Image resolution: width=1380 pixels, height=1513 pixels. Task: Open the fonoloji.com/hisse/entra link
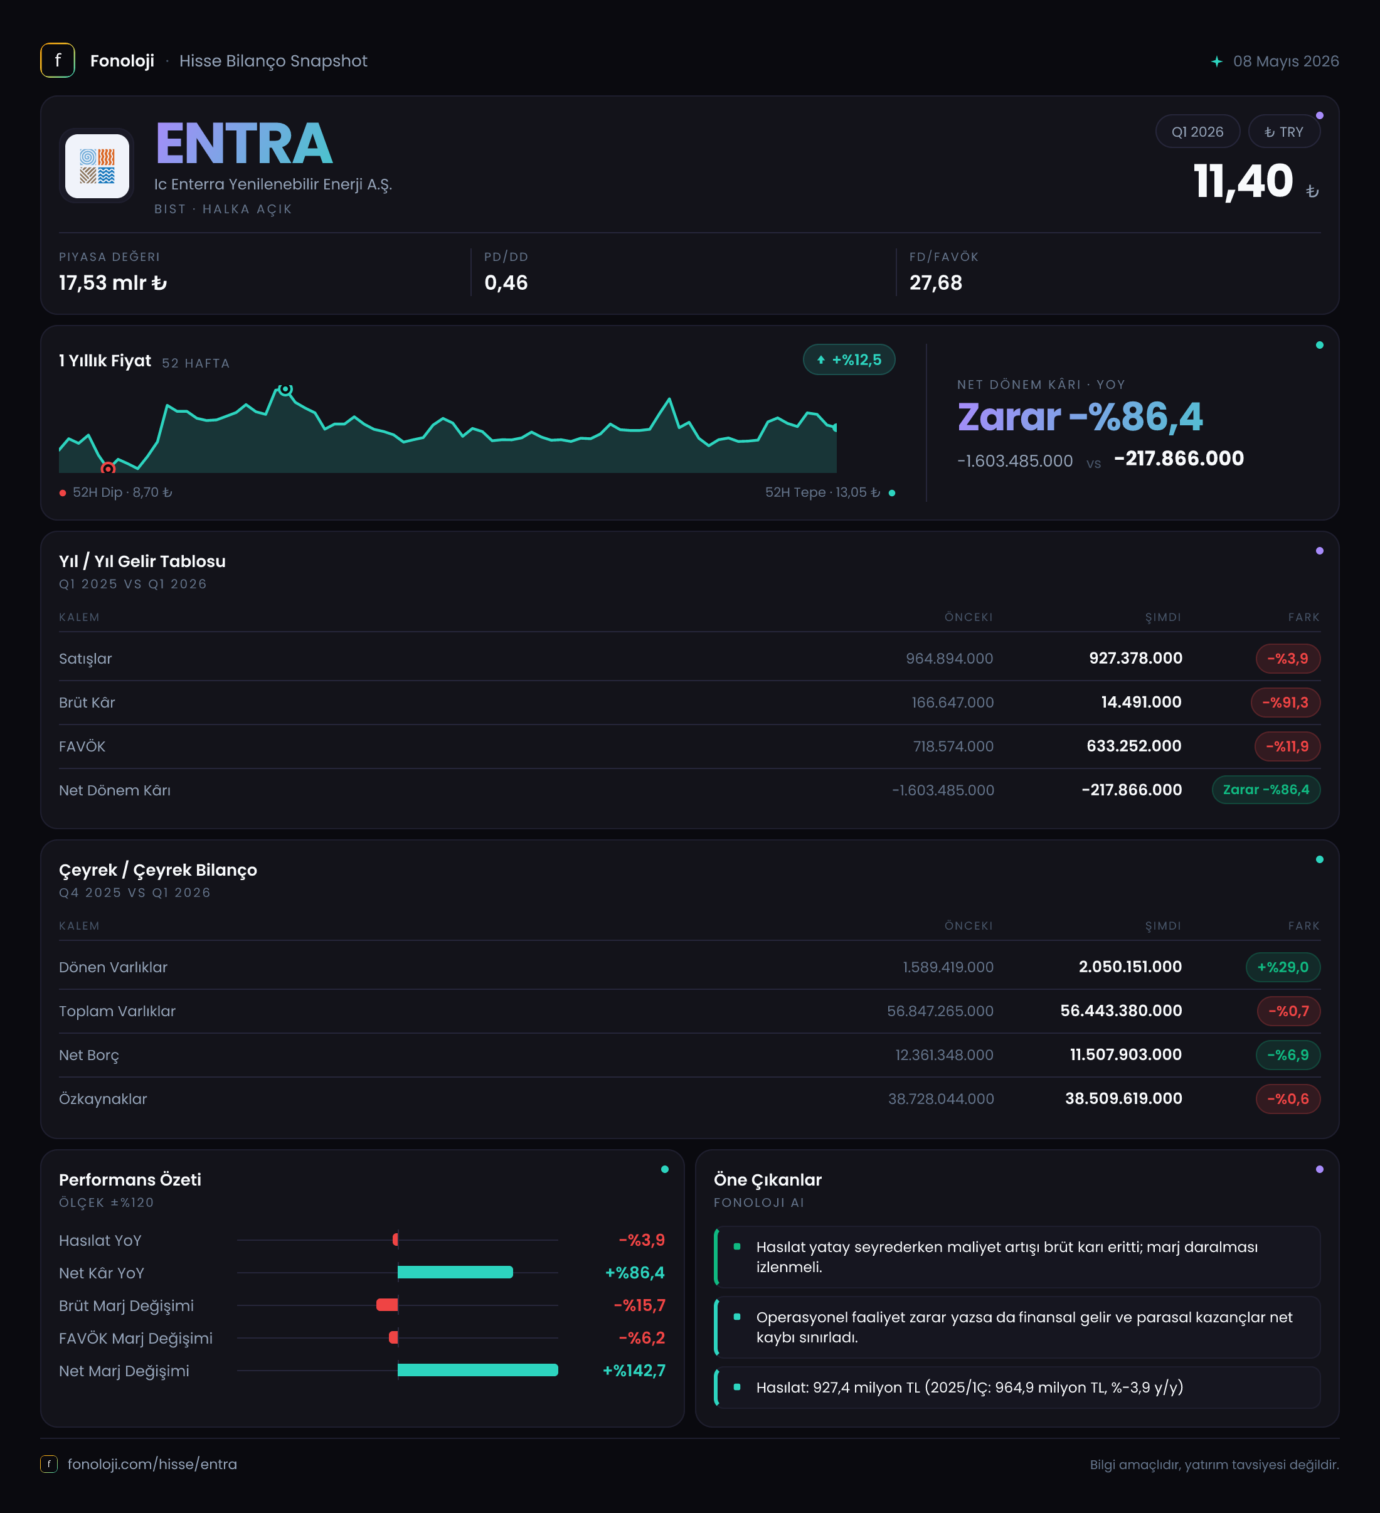coord(152,1464)
